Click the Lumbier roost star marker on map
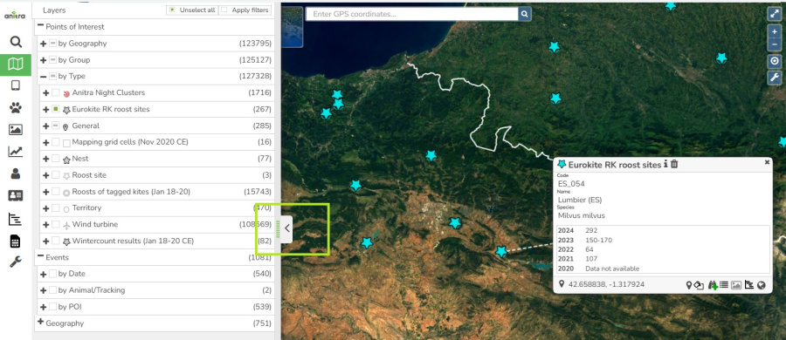786x340 pixels. click(501, 251)
